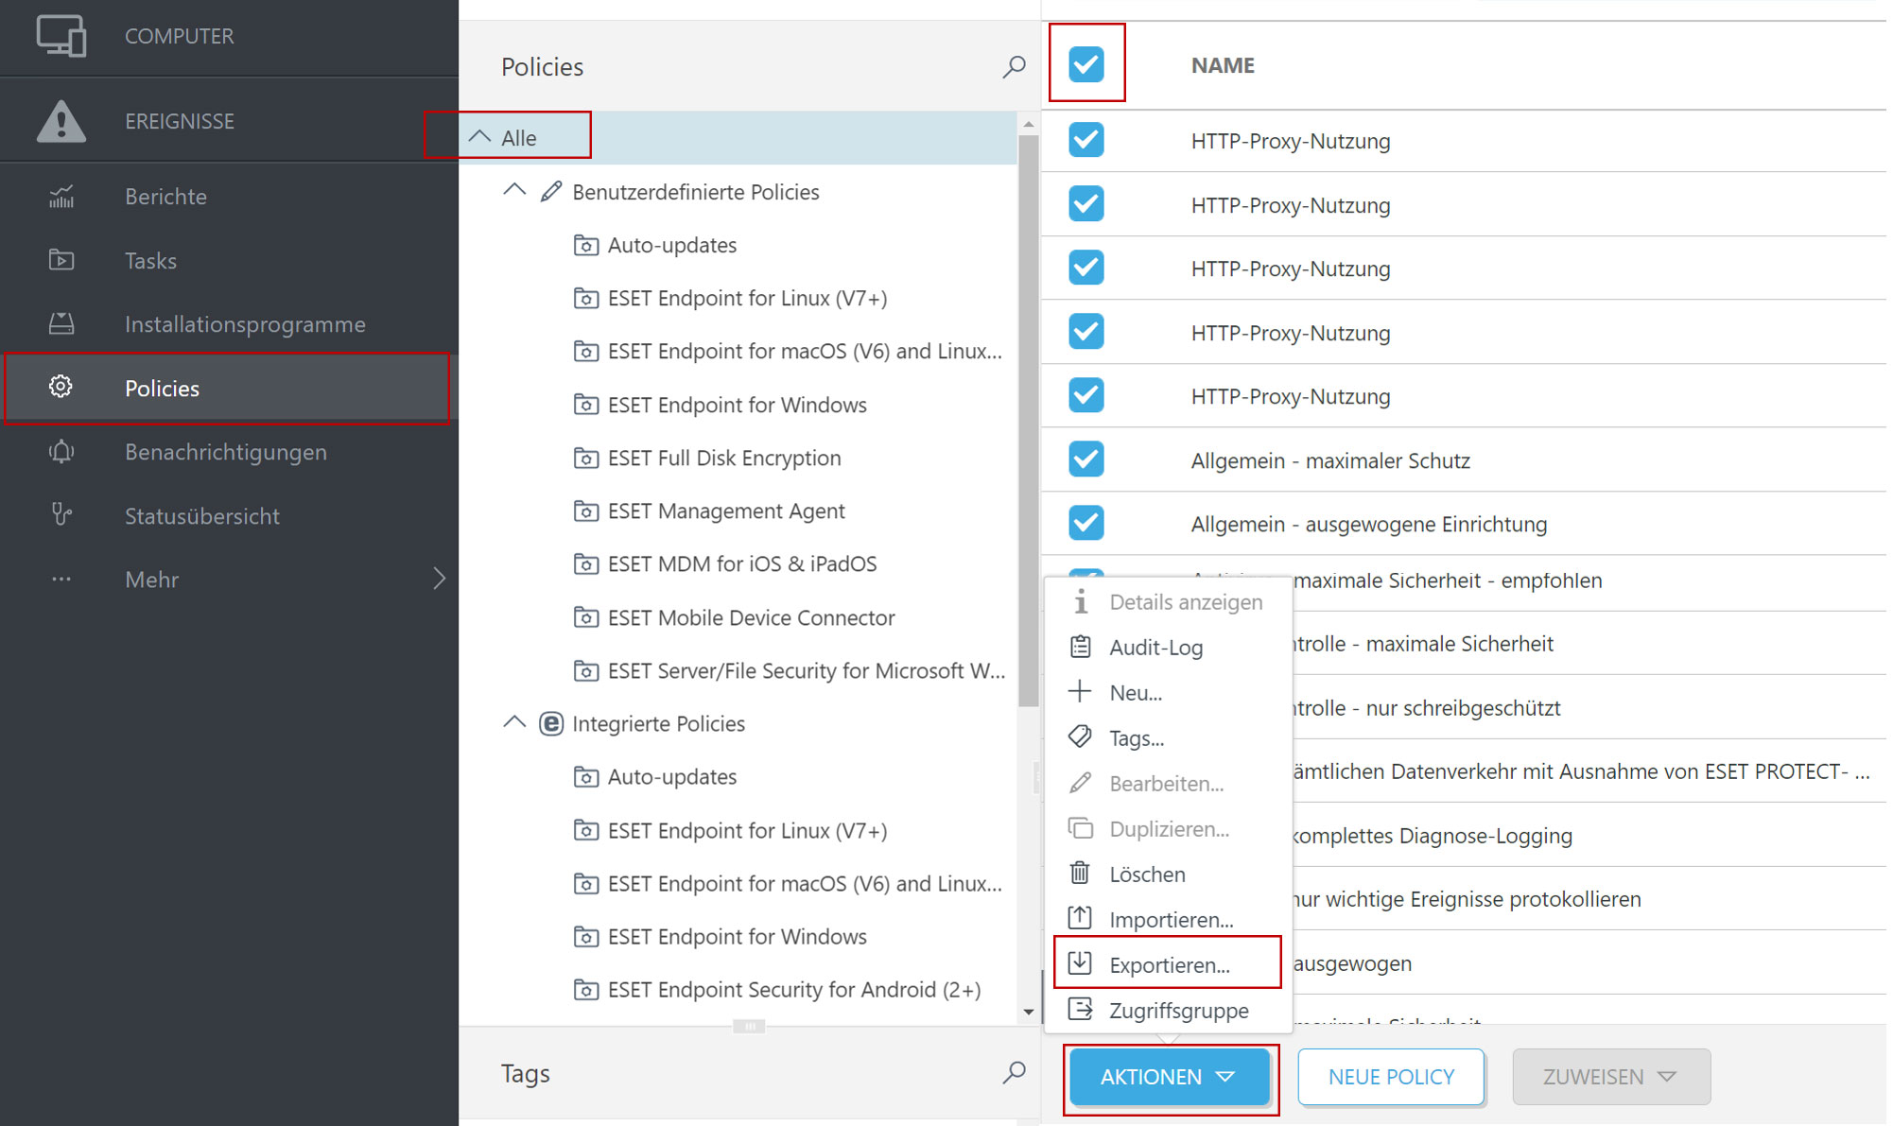
Task: Uncheck Allgemein - ausgewogene Einrichtung checkbox
Action: [x=1085, y=523]
